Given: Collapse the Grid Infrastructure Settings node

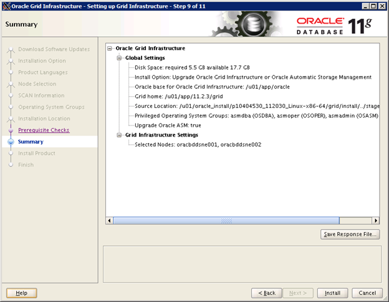Looking at the screenshot, I should tap(119, 135).
